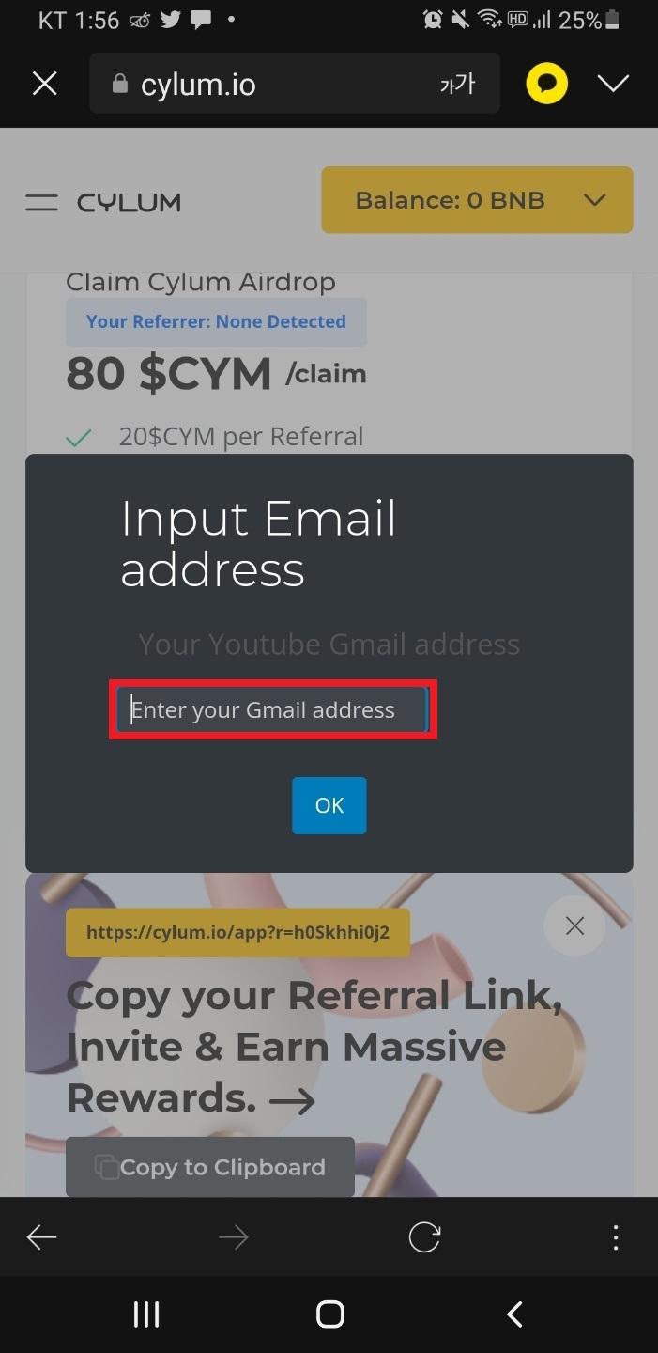The image size is (658, 1353).
Task: Open the Cylum hamburger menu
Action: pyautogui.click(x=41, y=202)
